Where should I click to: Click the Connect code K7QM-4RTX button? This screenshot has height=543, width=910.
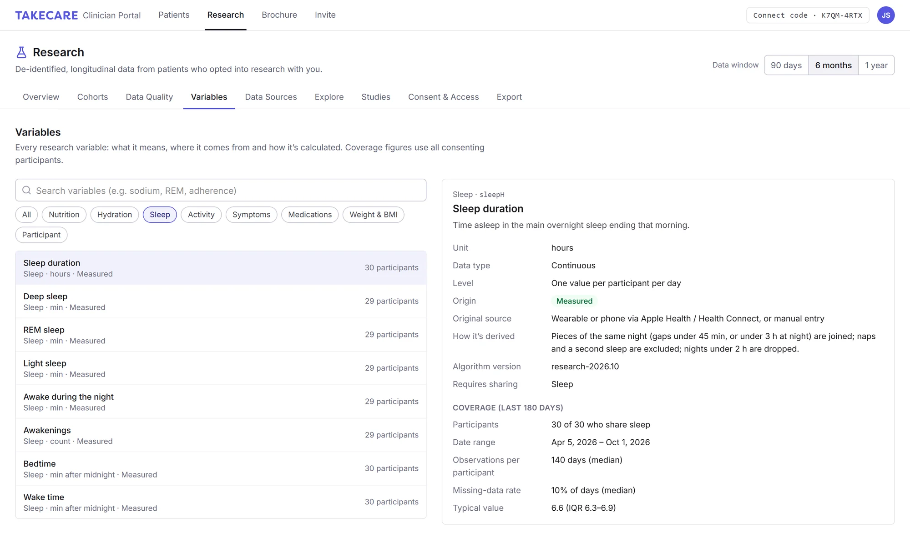808,15
